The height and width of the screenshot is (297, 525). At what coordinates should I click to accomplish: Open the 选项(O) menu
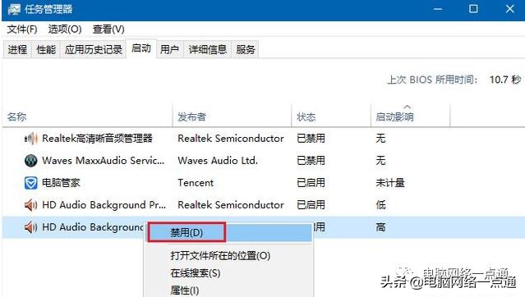pyautogui.click(x=65, y=30)
